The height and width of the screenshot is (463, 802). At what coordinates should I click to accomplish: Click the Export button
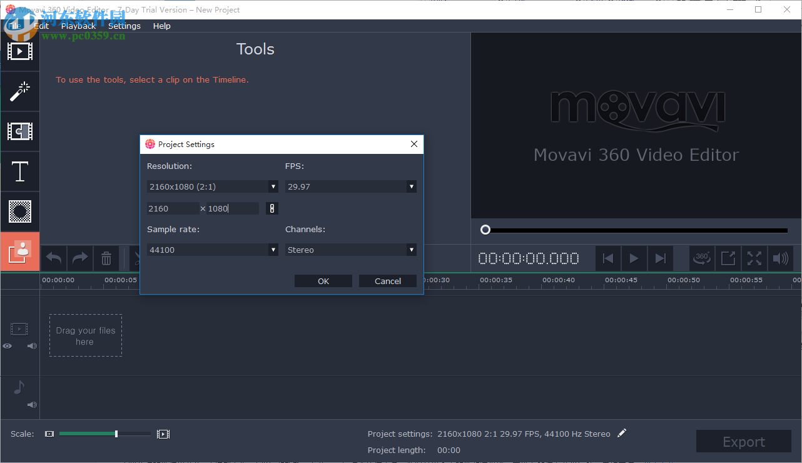pos(743,441)
